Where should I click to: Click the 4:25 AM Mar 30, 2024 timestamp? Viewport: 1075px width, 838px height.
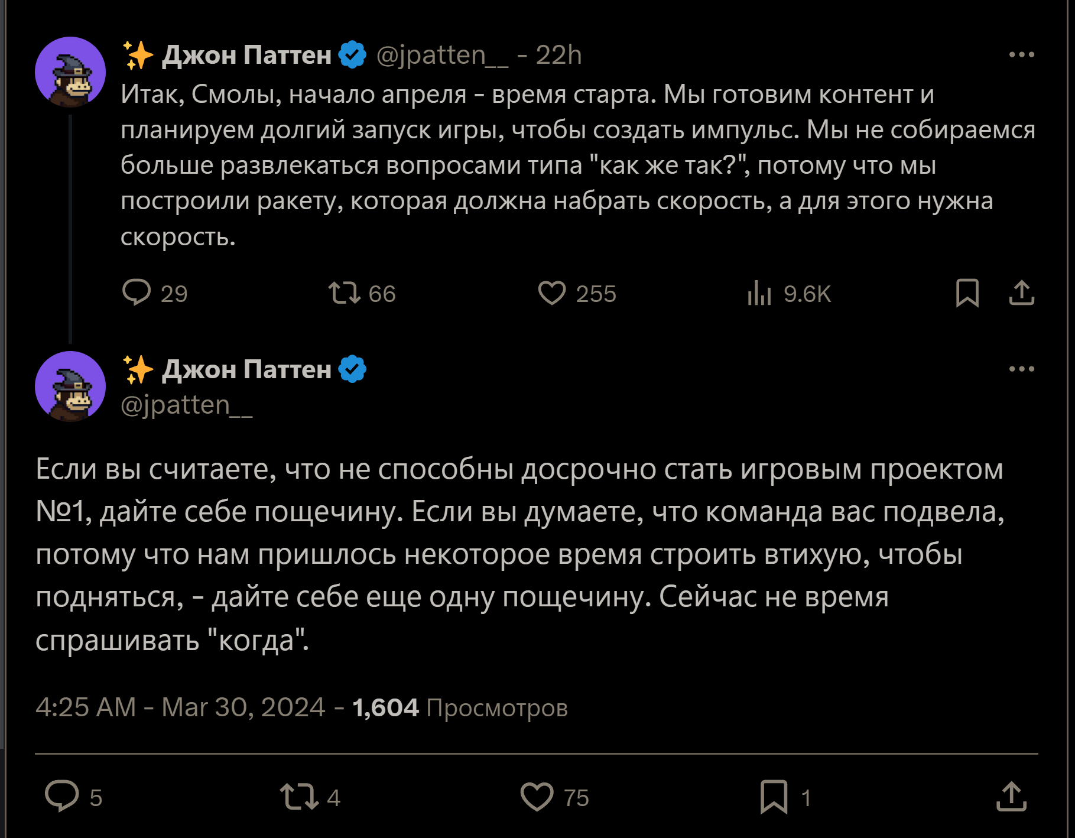pos(180,707)
